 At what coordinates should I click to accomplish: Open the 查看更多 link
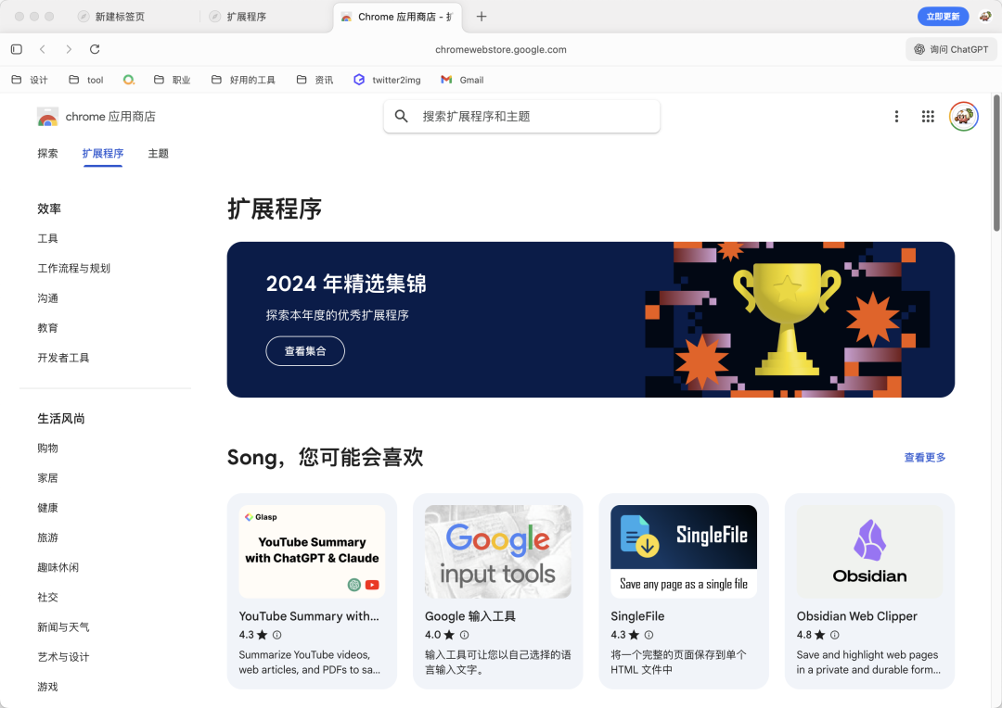coord(924,457)
